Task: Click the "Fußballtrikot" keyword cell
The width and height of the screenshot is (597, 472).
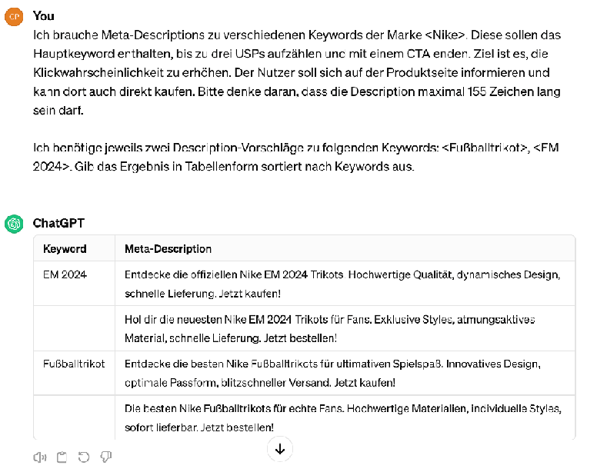Action: (x=74, y=363)
